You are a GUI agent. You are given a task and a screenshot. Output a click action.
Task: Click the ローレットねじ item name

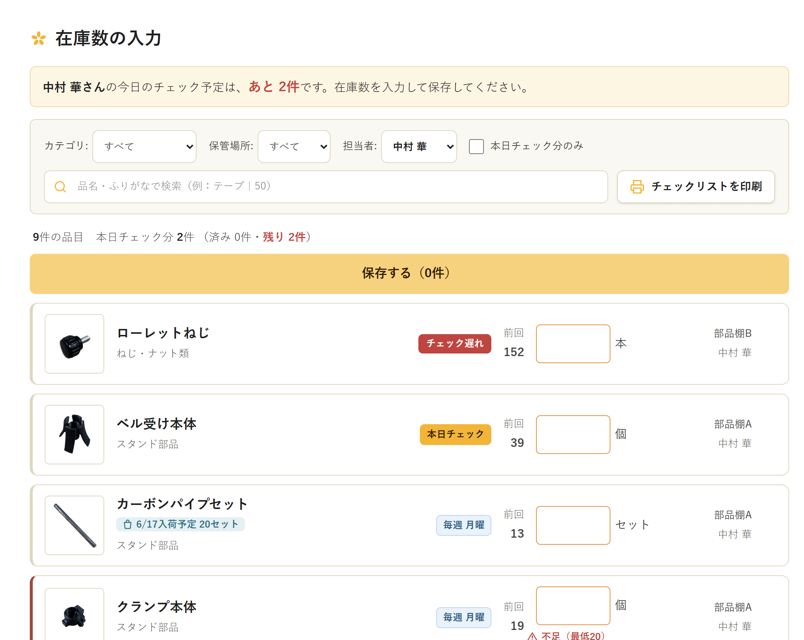pyautogui.click(x=163, y=333)
